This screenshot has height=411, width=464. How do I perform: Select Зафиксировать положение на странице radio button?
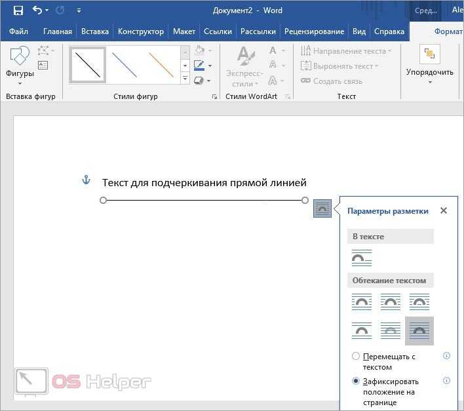point(356,381)
